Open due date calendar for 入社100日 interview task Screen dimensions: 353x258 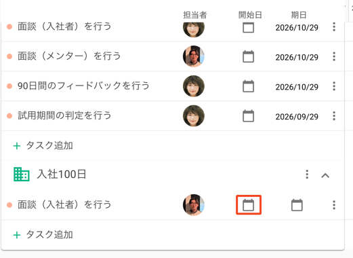pos(297,205)
